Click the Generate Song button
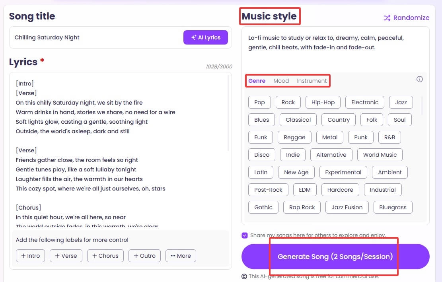Screen dimensions: 442x282 (x=335, y=257)
